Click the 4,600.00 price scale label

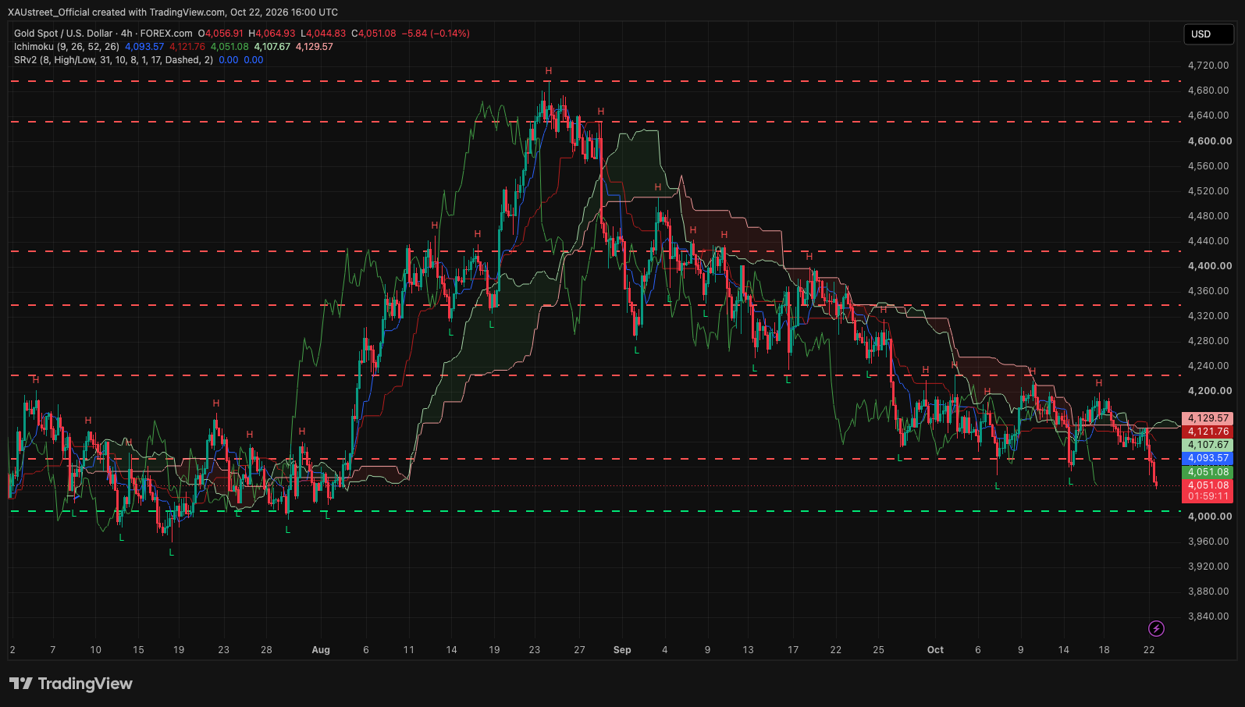1210,141
